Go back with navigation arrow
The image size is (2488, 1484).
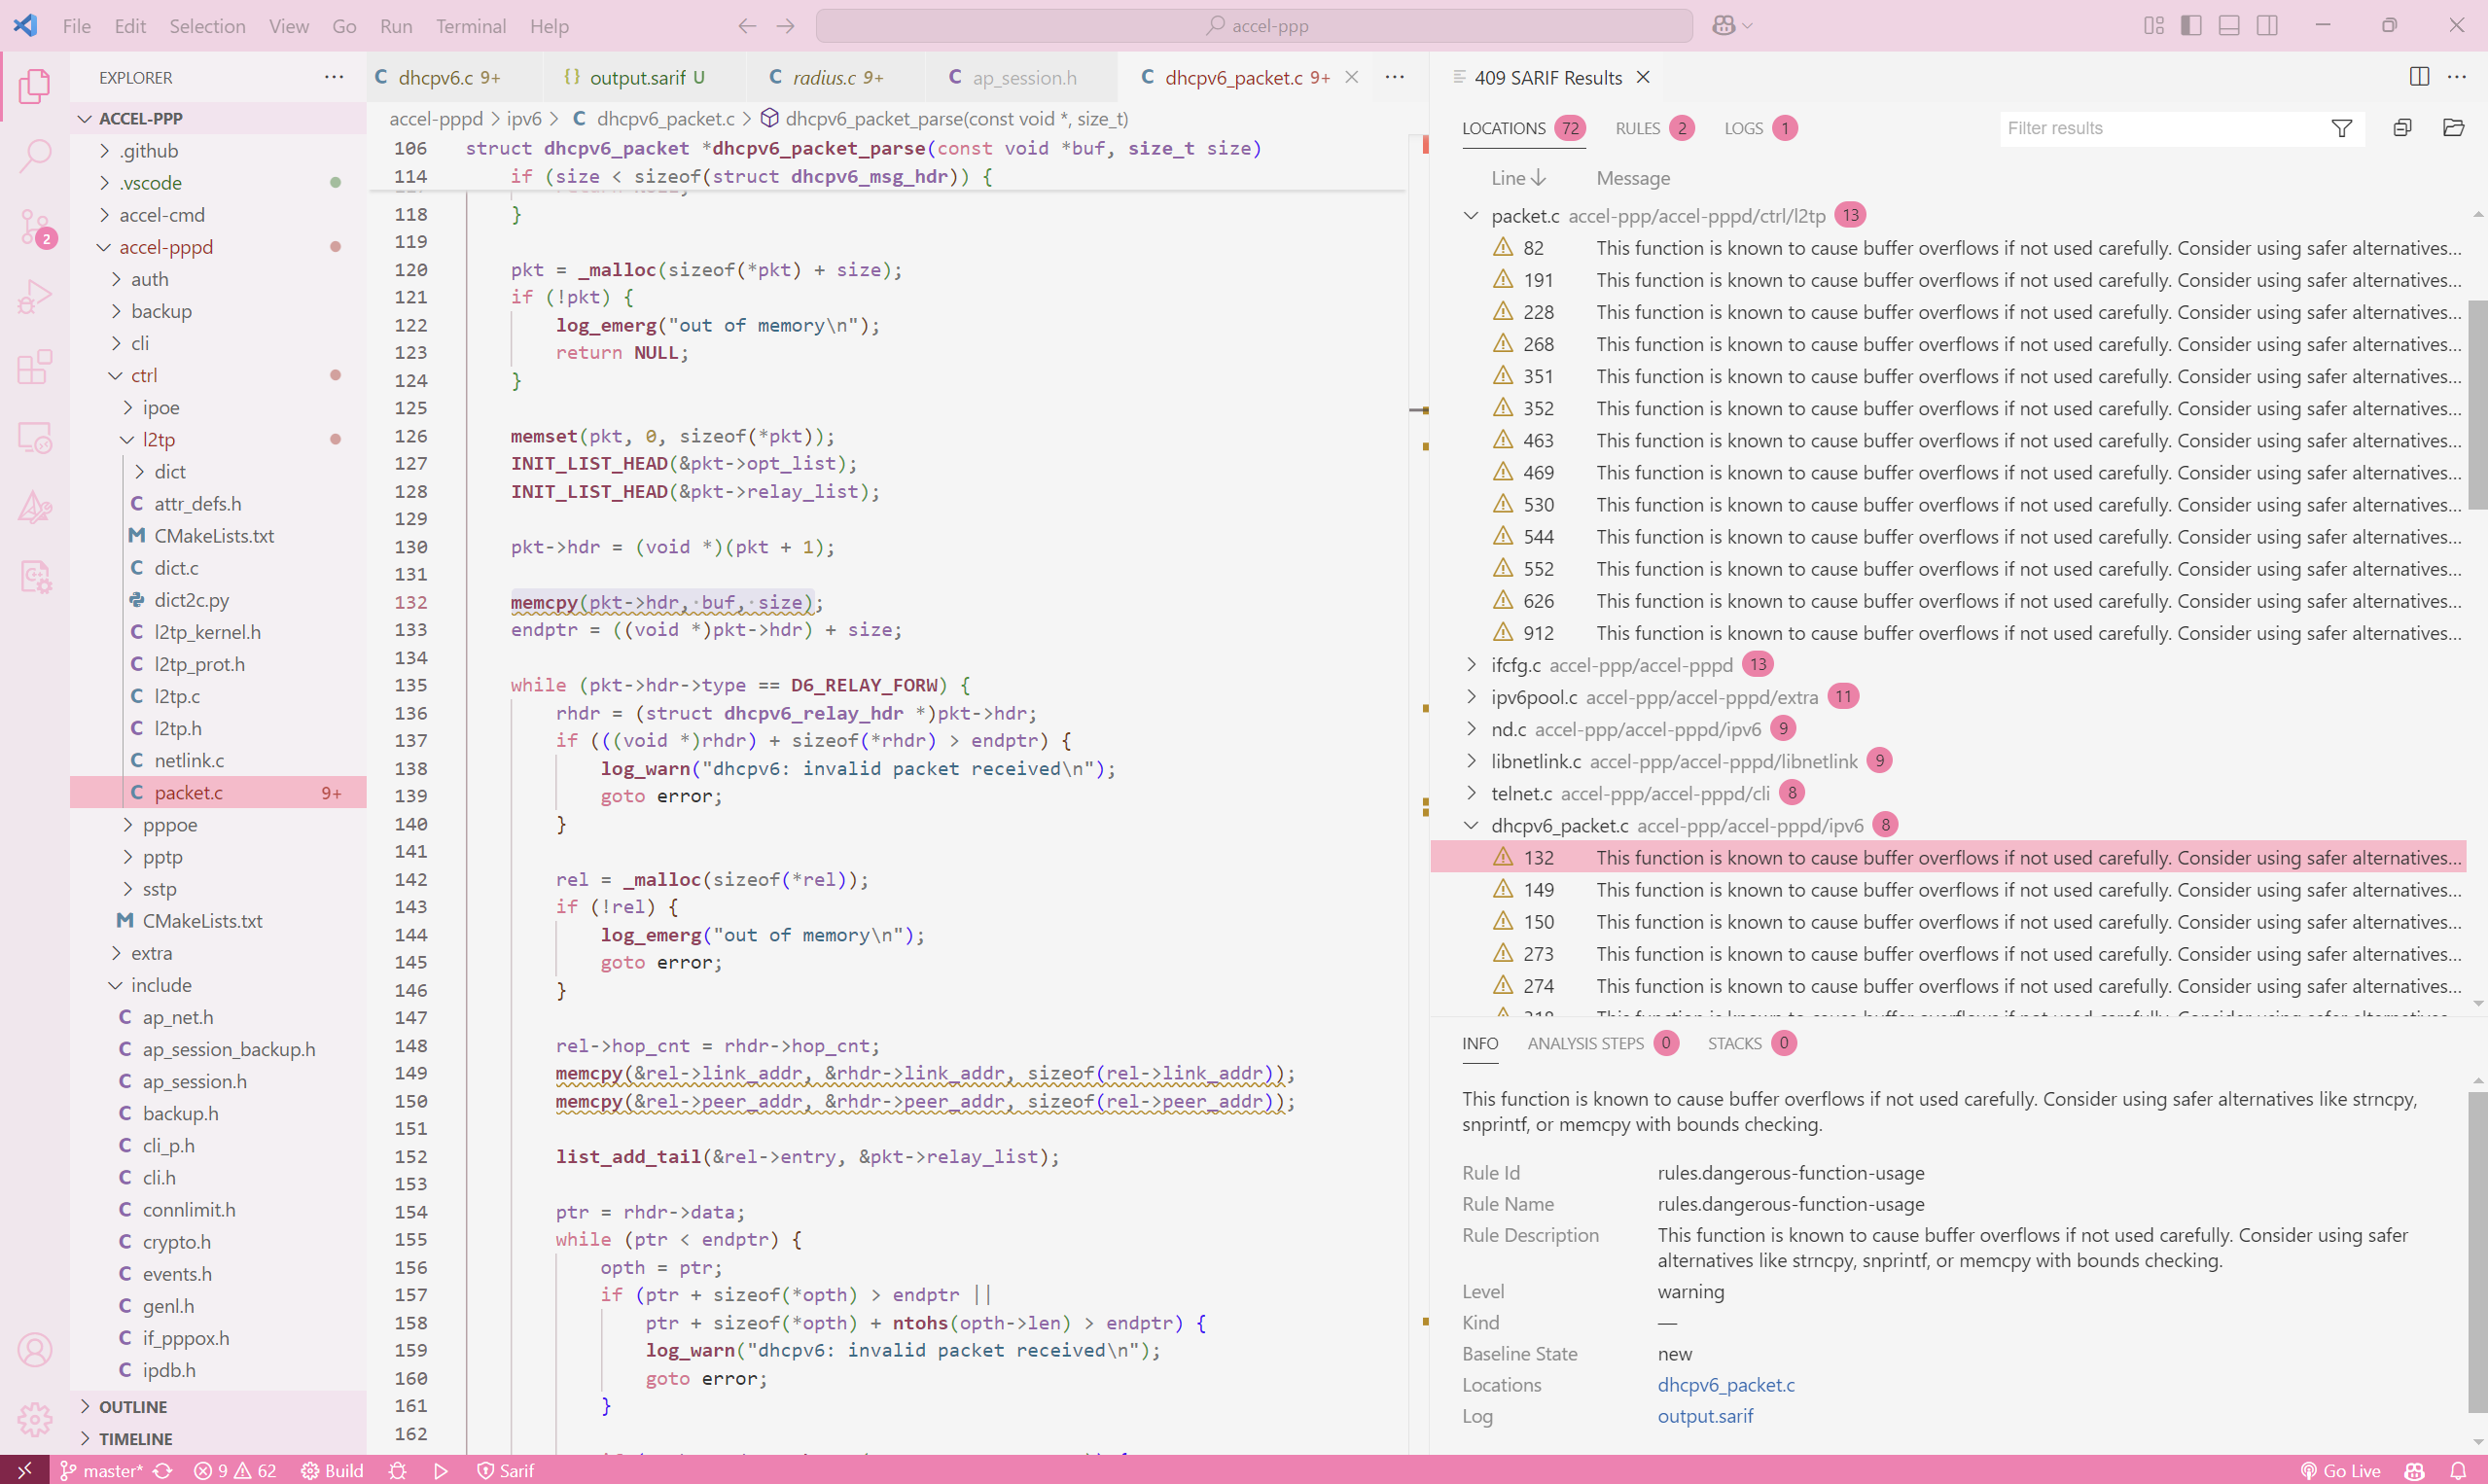tap(747, 26)
